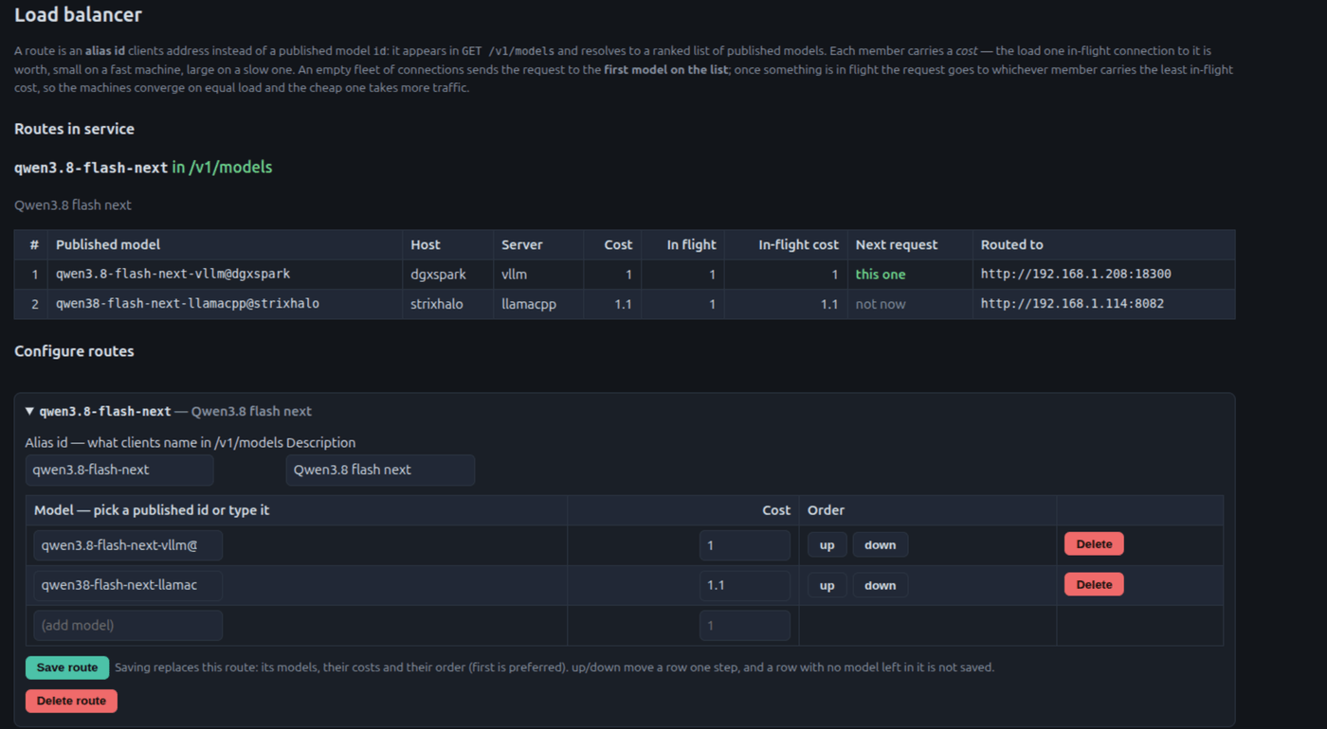Open the qwen3.8-flash-next-vllm@ model combo box
The image size is (1327, 729).
coord(128,545)
